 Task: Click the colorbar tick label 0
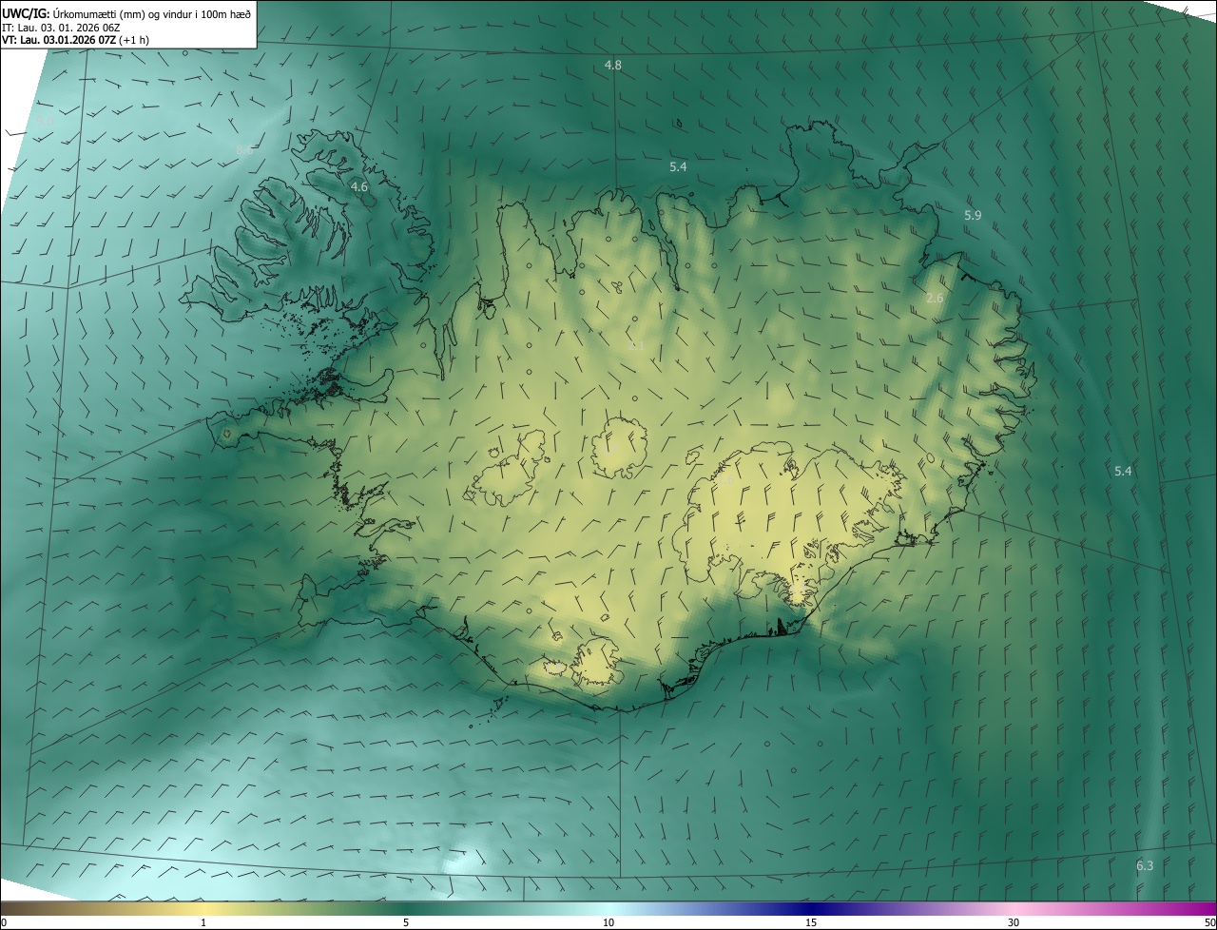coord(4,922)
